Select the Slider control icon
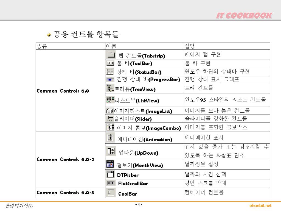 coord(110,119)
